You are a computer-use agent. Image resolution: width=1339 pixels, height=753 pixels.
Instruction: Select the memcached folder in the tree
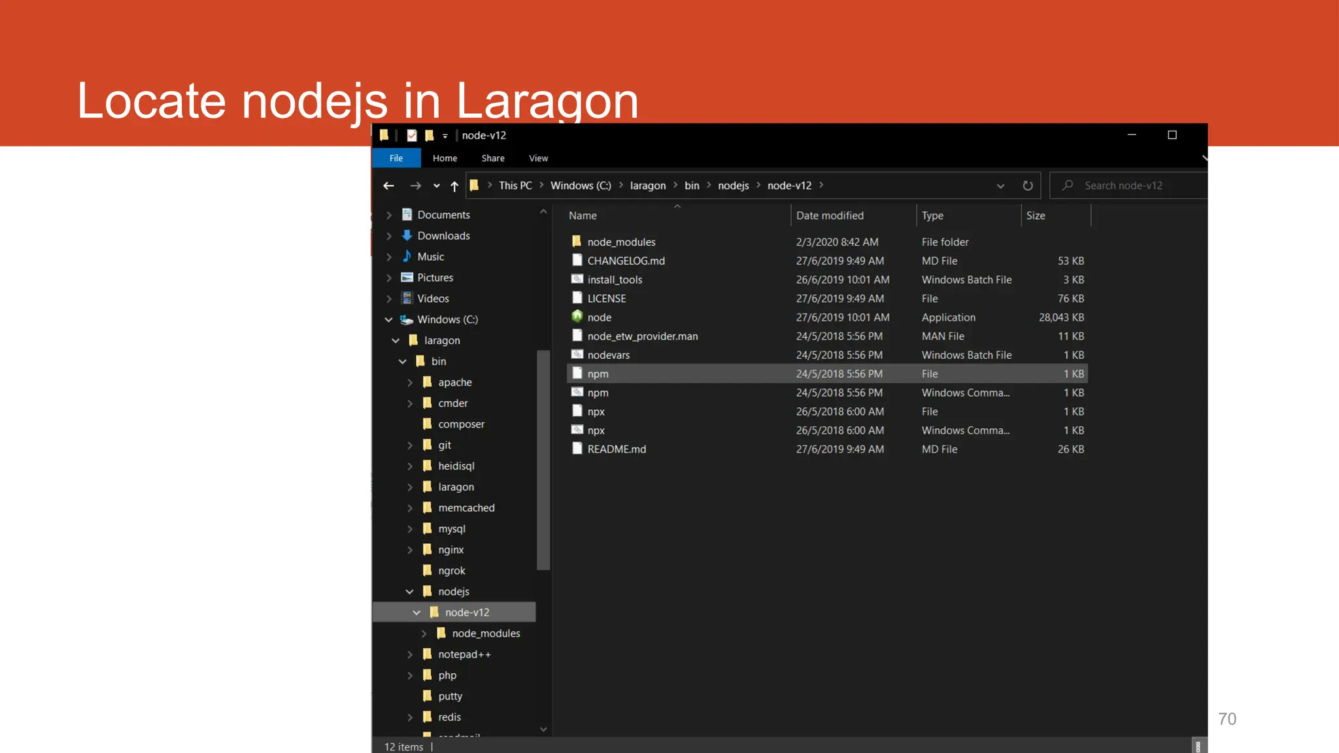point(466,508)
